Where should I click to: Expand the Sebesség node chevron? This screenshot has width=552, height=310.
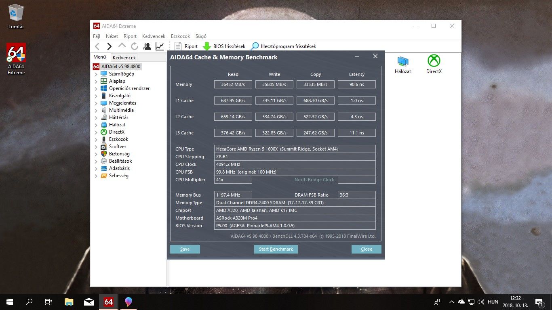click(x=96, y=176)
